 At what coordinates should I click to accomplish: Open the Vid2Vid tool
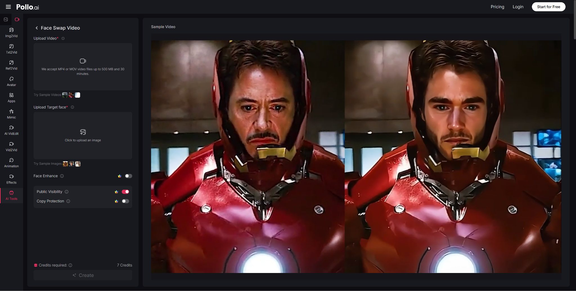tap(12, 147)
